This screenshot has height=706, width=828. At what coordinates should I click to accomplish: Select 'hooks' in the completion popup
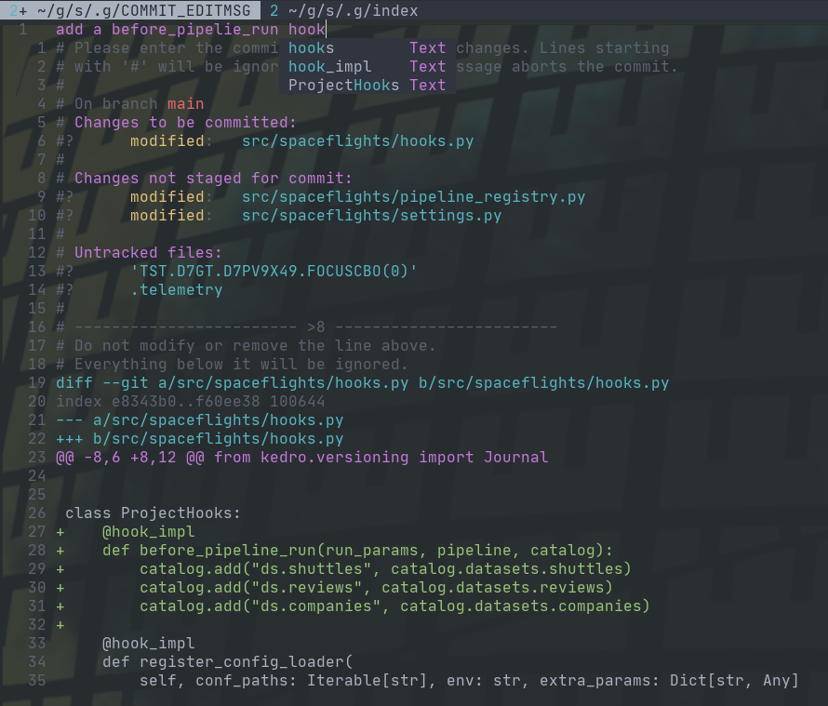point(312,48)
